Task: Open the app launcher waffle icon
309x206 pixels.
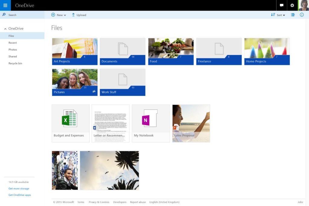Action: click(x=5, y=5)
